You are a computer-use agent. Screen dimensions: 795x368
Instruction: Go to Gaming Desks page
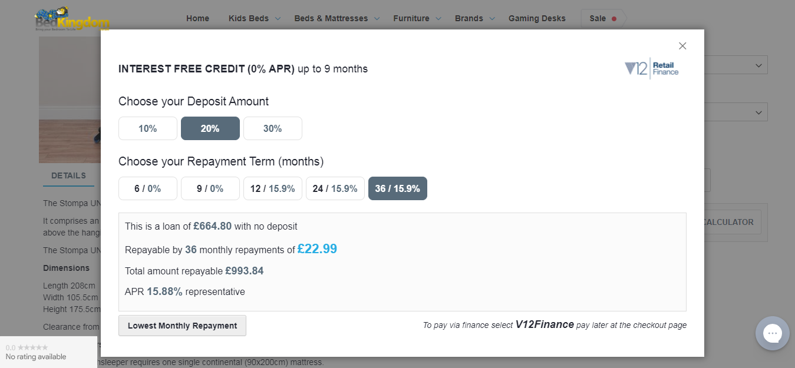537,18
